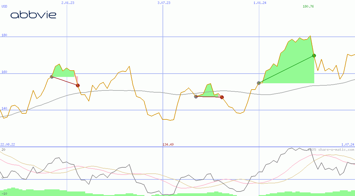The image size is (355, 196).
Task: Click the 1.07.24 end date label
Action: coord(348,144)
